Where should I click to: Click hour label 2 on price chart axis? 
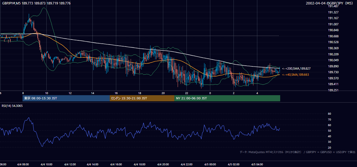click(x=234, y=93)
